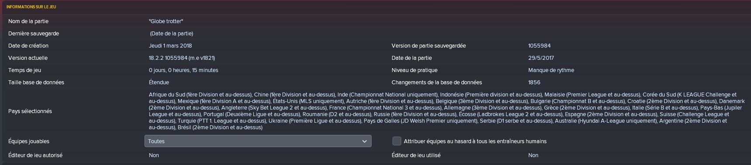Screen dimensions: 751x165
Task: Click the Équipes jouables label
Action: coord(29,141)
